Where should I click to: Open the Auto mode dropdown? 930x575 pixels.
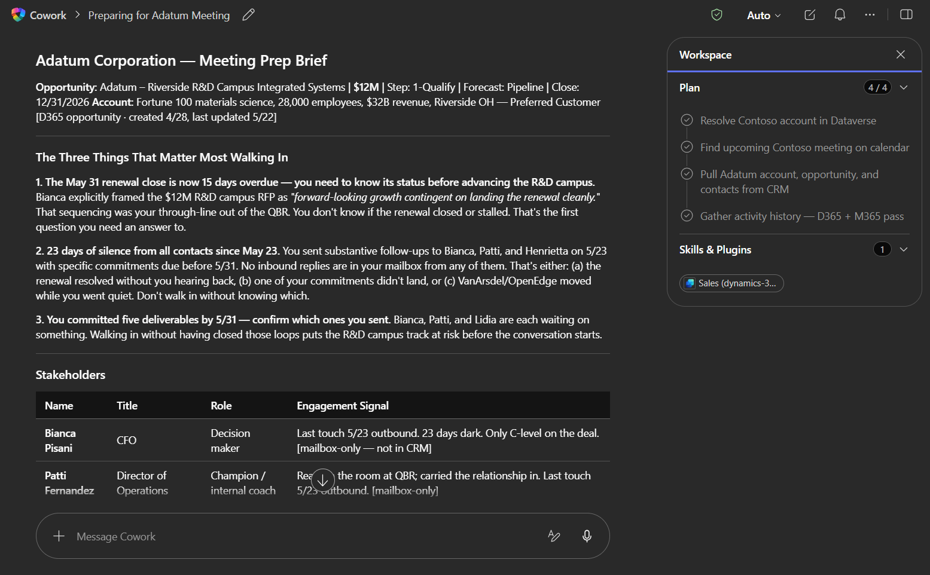[764, 16]
